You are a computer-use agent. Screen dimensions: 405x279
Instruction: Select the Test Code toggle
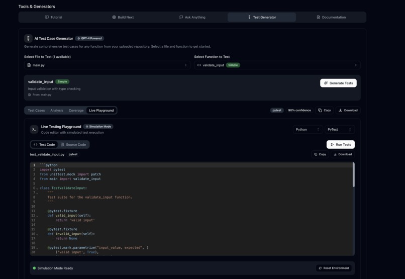[44, 145]
